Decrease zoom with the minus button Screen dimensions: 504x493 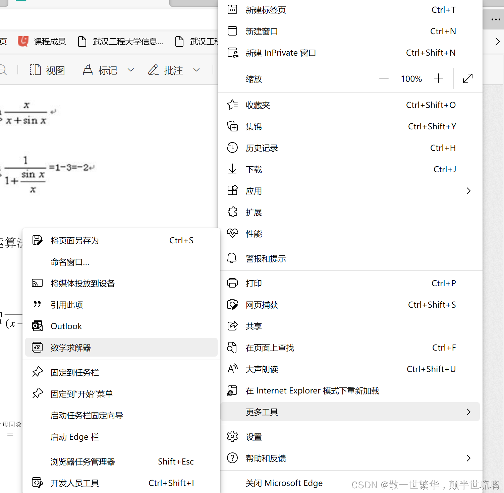384,78
